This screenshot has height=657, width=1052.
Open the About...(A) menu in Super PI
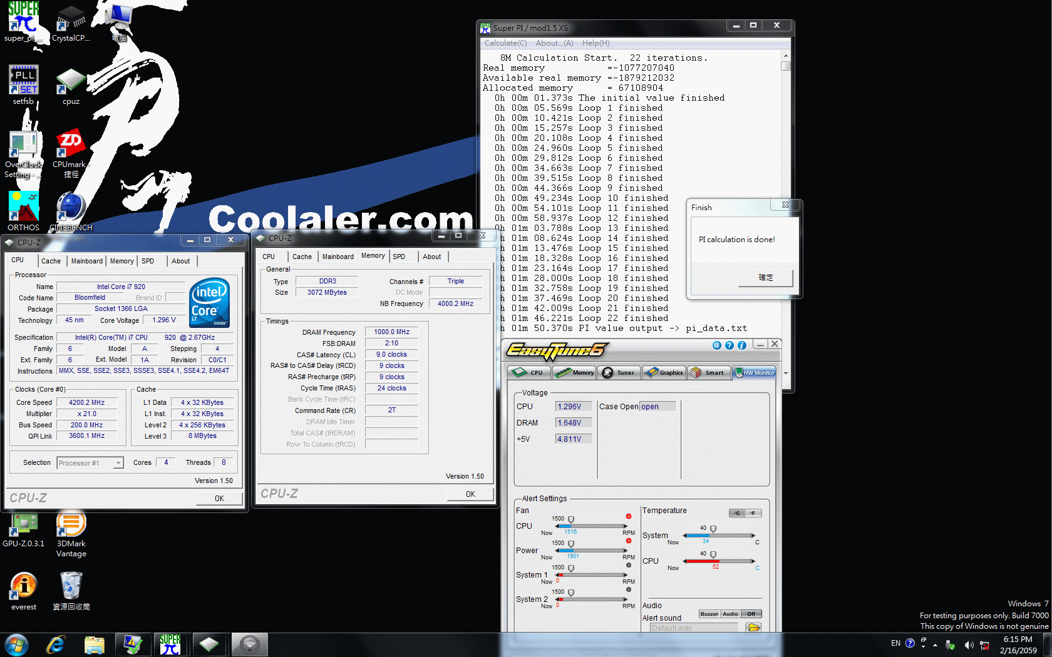(x=554, y=43)
